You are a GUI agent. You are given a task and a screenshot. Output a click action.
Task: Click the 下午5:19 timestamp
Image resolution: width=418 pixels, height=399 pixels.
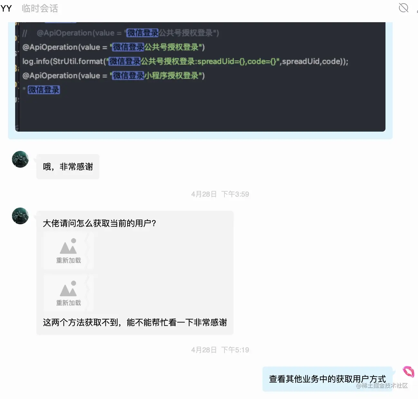[x=235, y=350]
